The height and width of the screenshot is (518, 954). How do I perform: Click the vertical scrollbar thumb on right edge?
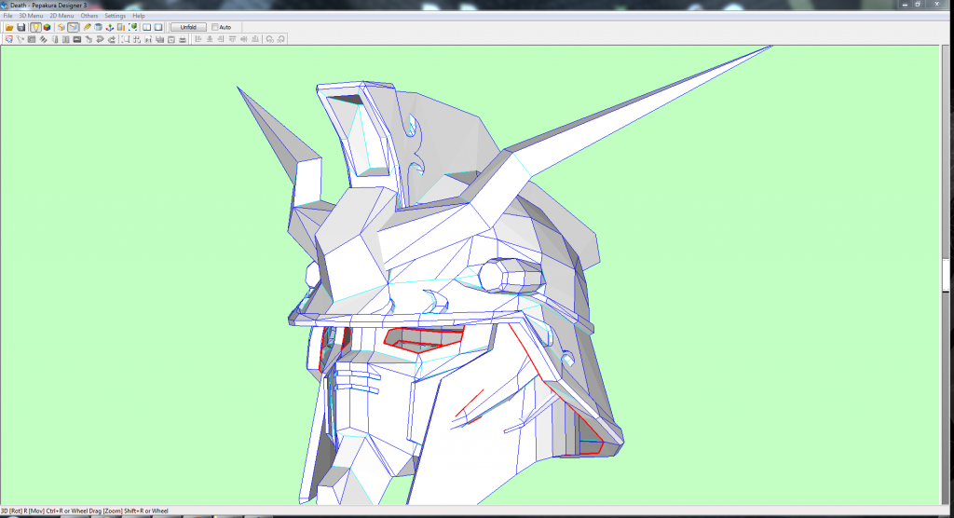(x=947, y=275)
